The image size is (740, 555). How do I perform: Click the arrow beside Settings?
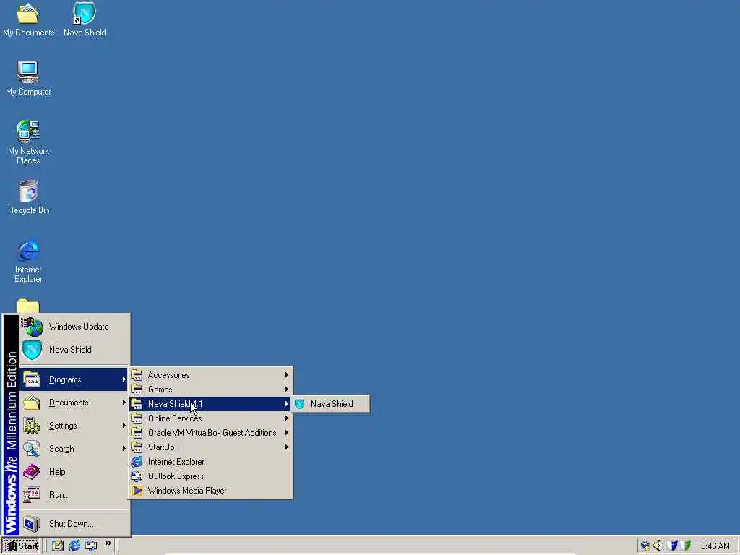(x=124, y=426)
